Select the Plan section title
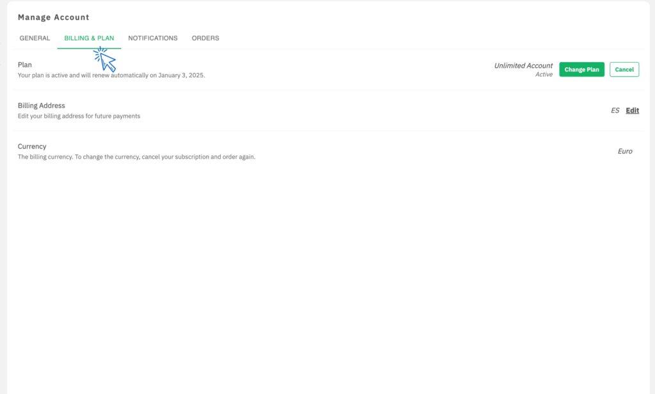The height and width of the screenshot is (394, 655). 25,65
